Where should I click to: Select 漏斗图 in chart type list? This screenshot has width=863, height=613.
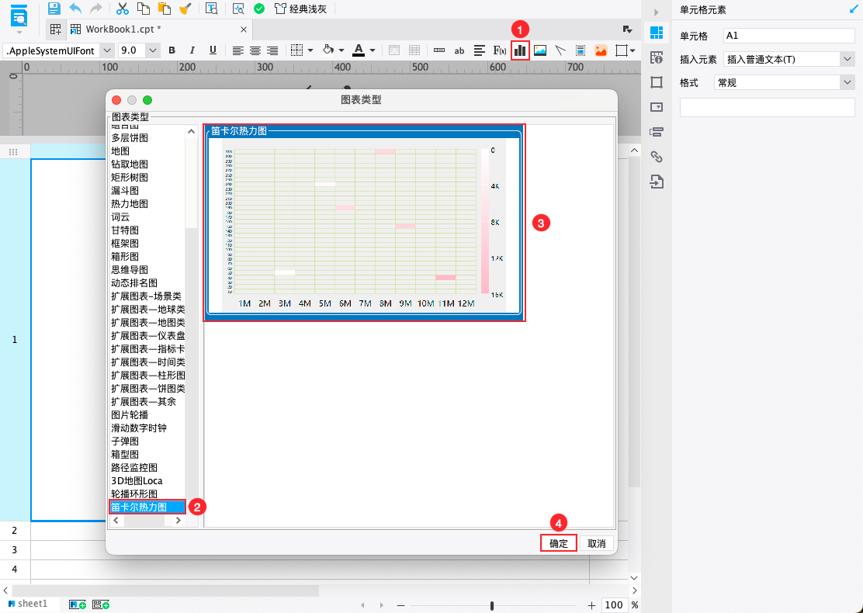click(x=125, y=190)
